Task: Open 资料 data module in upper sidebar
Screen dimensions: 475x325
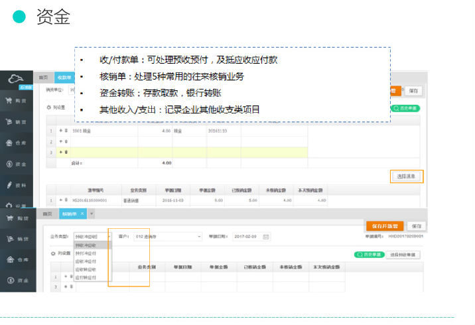Action: [18, 184]
